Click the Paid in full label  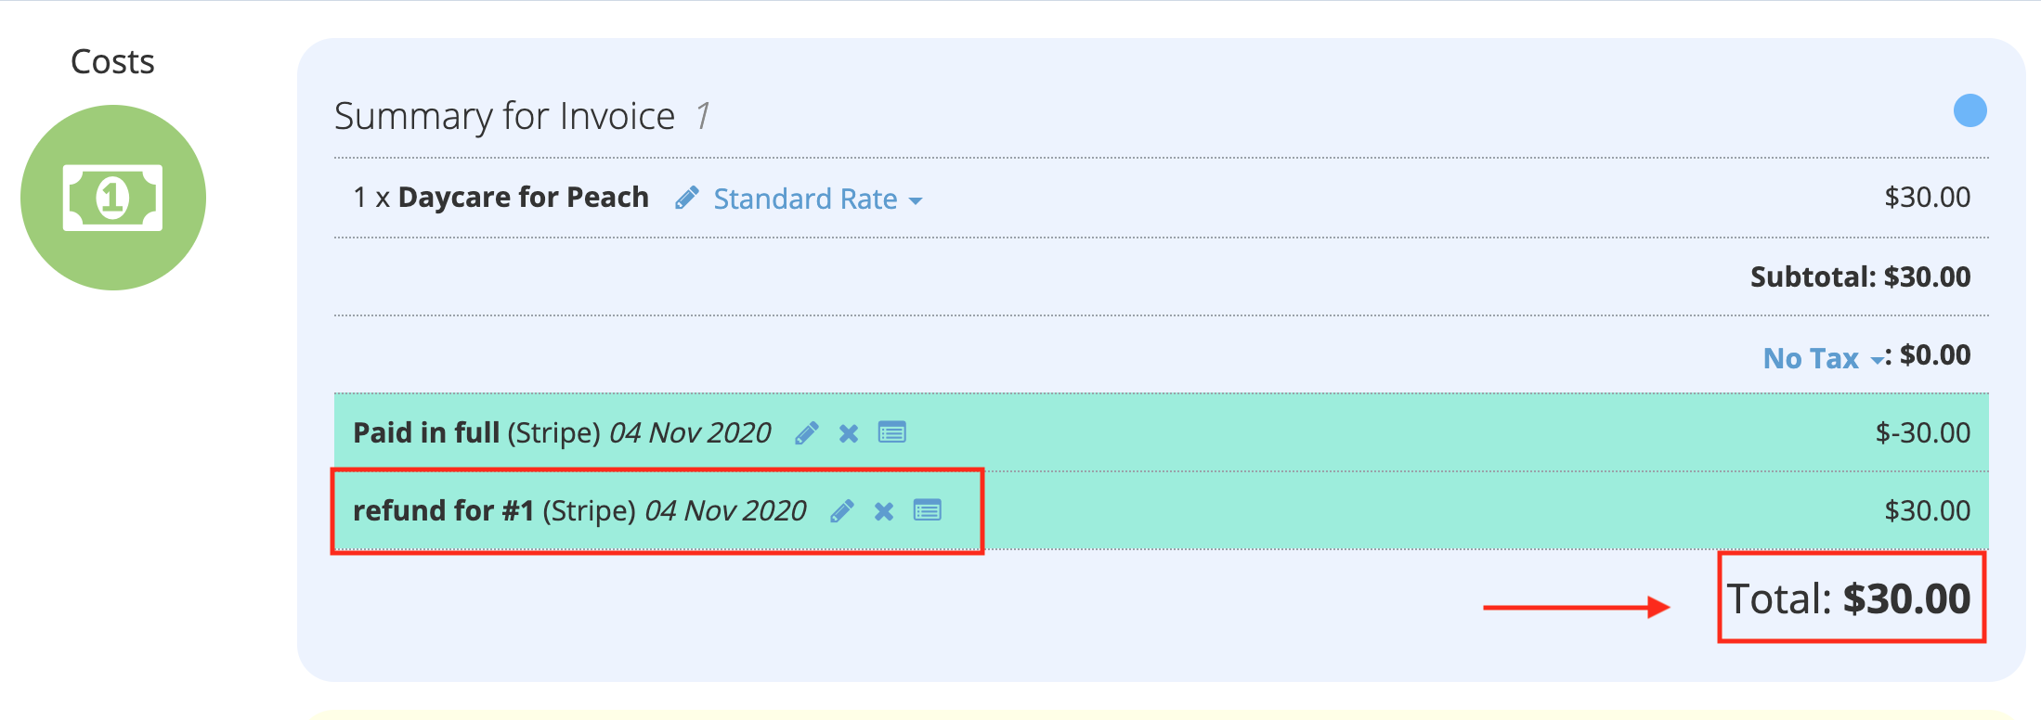pyautogui.click(x=426, y=432)
